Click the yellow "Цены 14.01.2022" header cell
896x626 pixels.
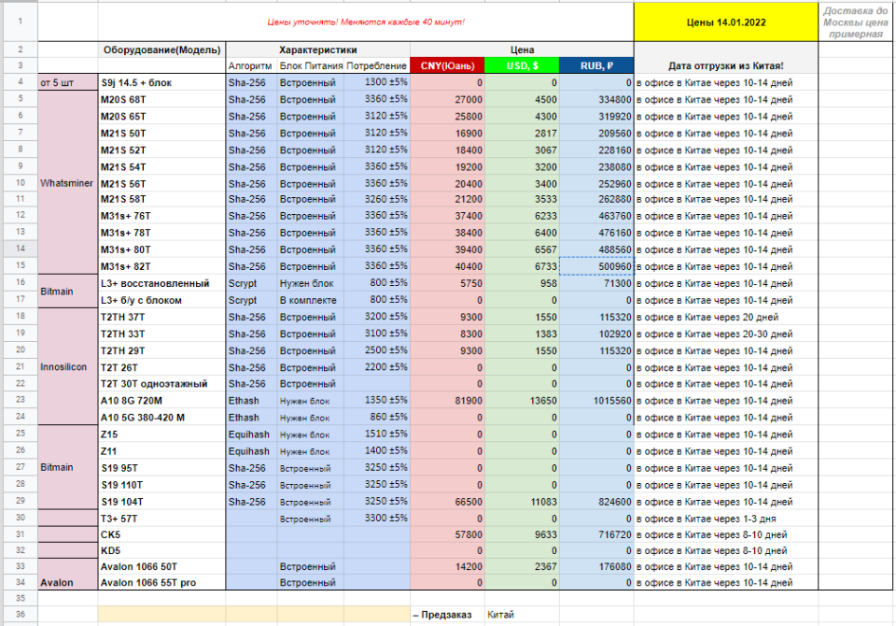point(724,21)
